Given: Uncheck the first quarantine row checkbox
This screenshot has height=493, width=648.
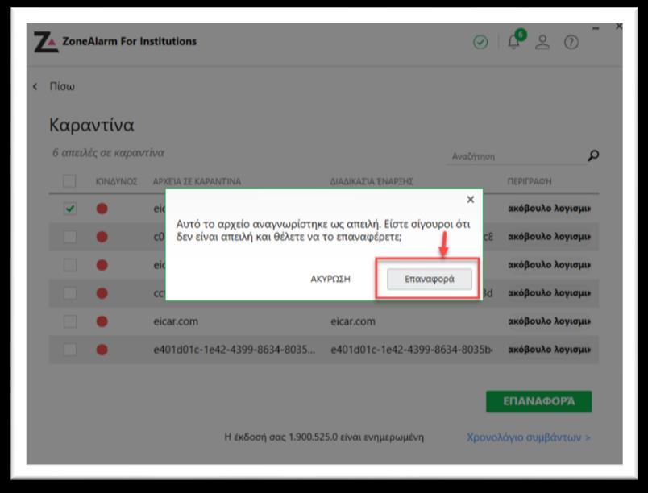Looking at the screenshot, I should point(70,209).
